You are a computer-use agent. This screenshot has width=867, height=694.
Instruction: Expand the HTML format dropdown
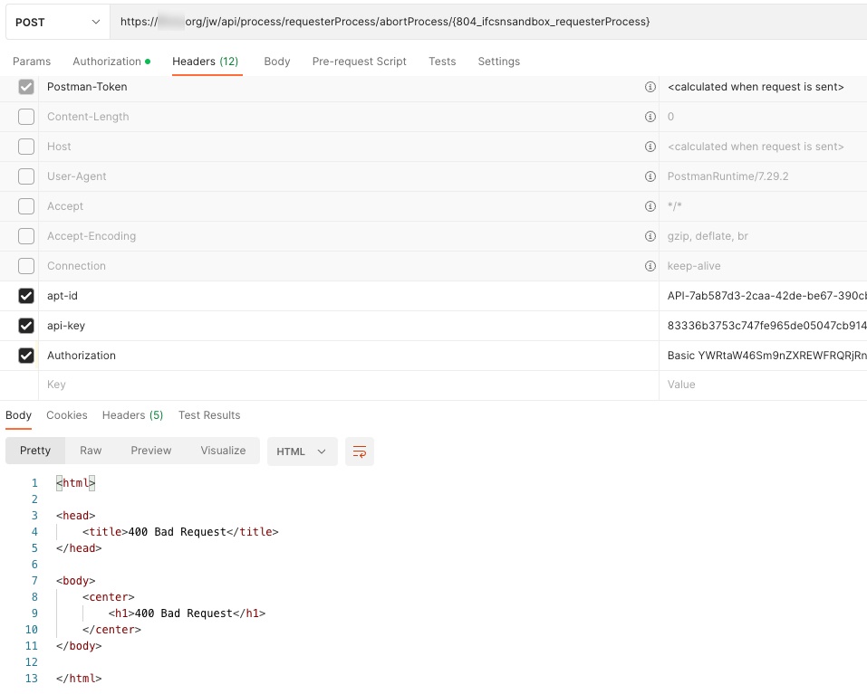tap(302, 452)
